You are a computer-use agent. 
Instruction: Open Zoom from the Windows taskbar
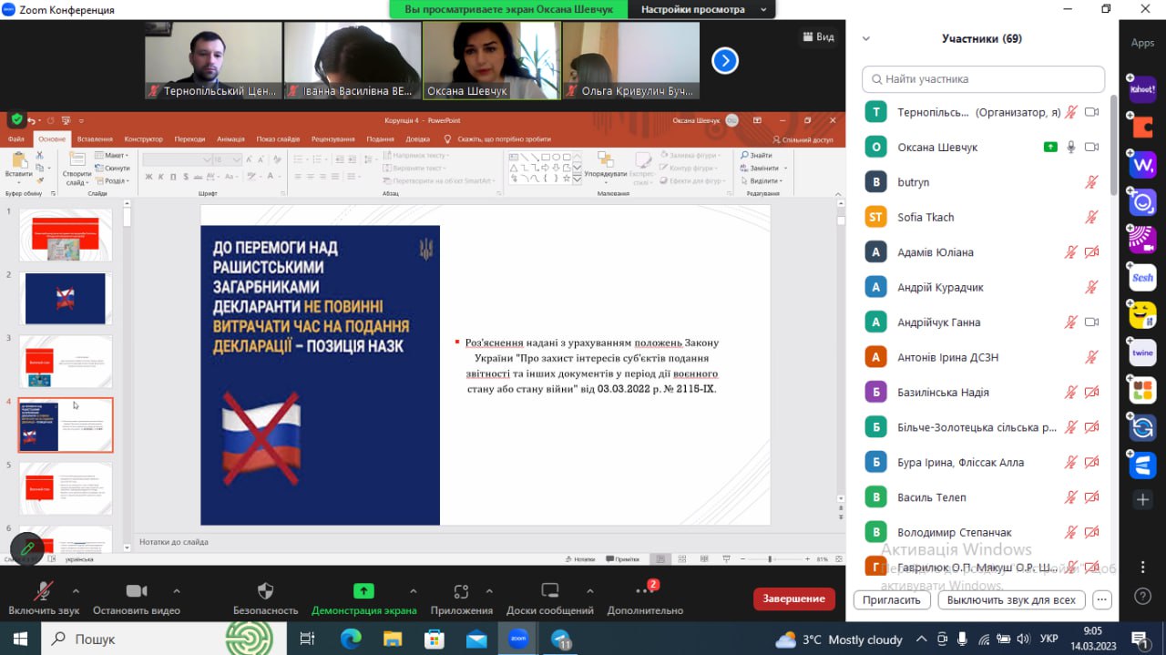click(518, 639)
